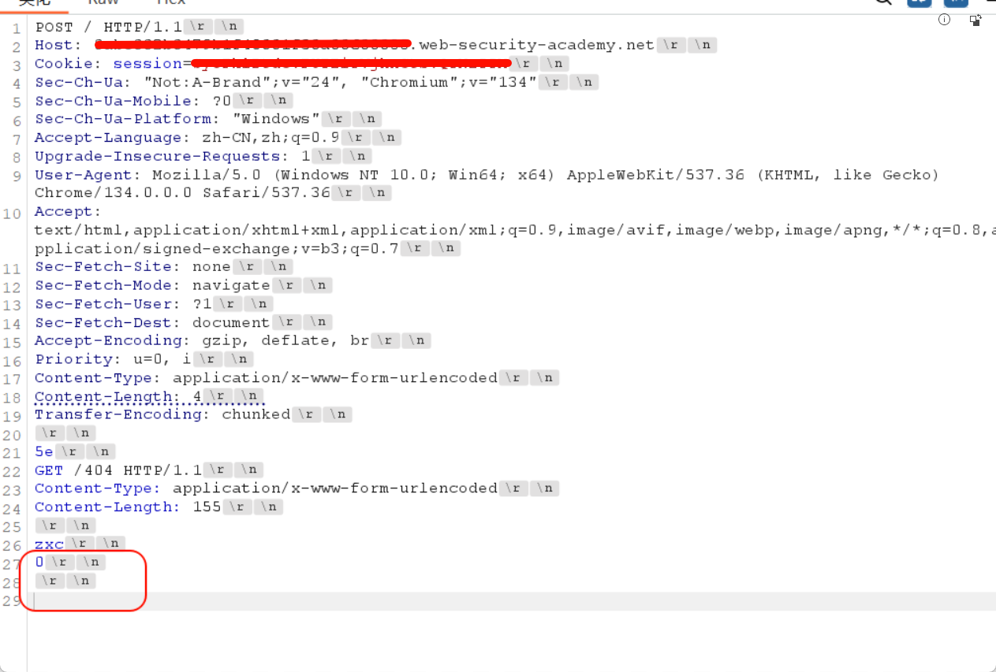The height and width of the screenshot is (672, 996).
Task: Click the zxc body text
Action: tap(49, 544)
